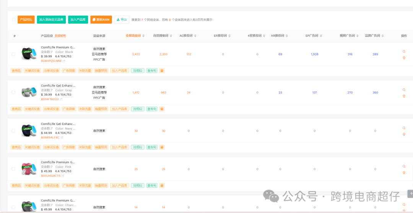Click the search icon in the B014F18ZGU row
This screenshot has width=413, height=213.
tap(404, 89)
